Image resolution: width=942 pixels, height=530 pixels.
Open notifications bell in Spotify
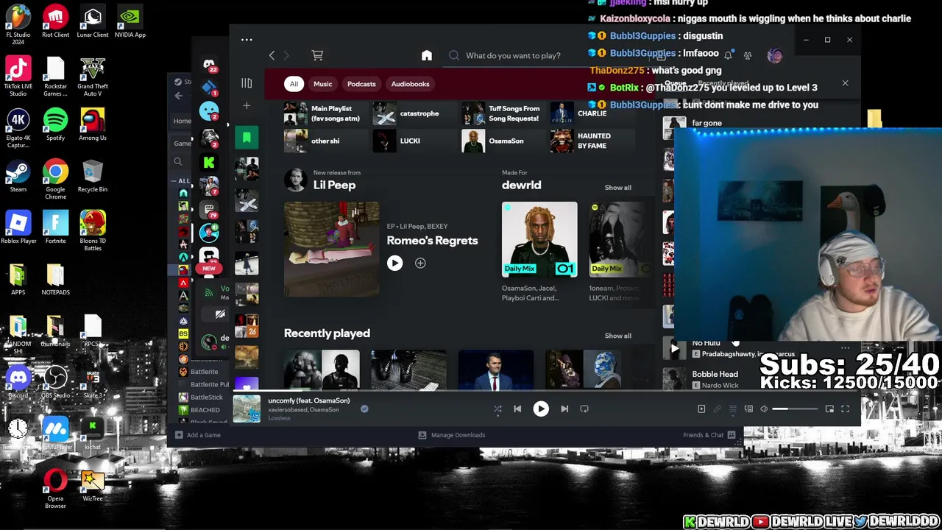[728, 55]
